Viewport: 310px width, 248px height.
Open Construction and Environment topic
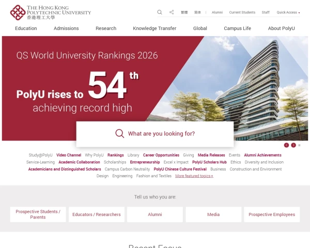point(256,169)
